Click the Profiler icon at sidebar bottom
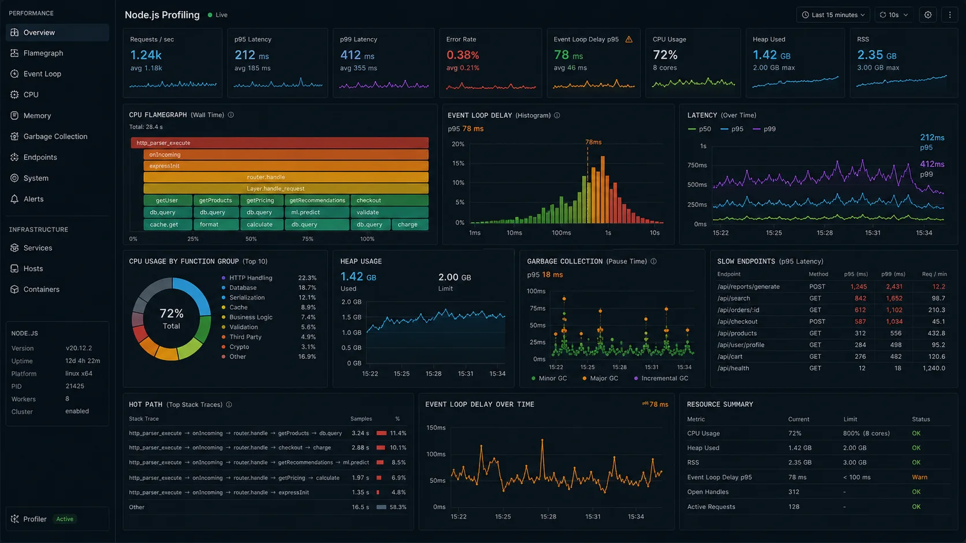This screenshot has height=543, width=966. tap(15, 519)
